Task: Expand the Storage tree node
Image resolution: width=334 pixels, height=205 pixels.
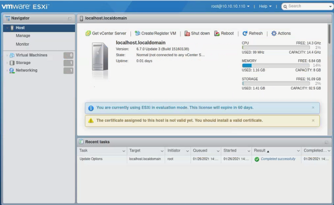Action: tap(7, 63)
